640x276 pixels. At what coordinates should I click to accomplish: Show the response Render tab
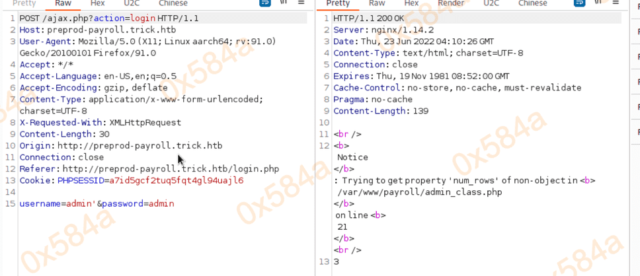pos(451,3)
